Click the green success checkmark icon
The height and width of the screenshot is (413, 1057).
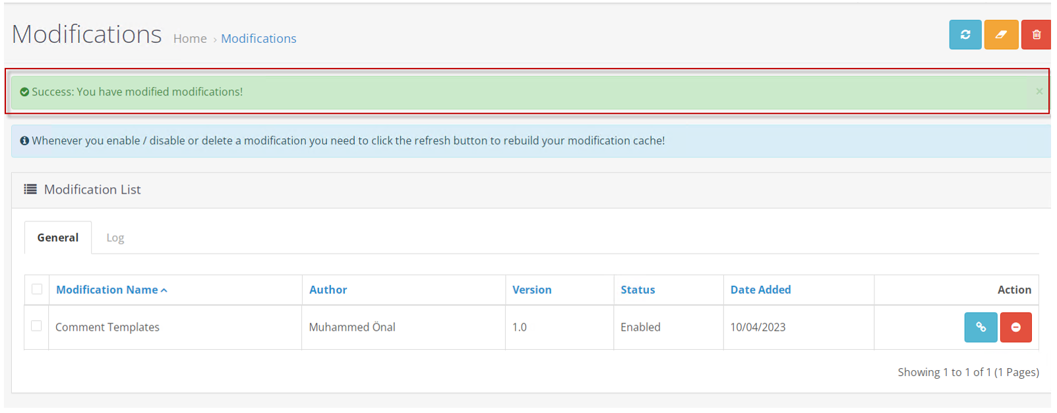(24, 91)
